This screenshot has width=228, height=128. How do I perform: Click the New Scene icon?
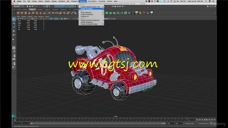(x=27, y=6)
